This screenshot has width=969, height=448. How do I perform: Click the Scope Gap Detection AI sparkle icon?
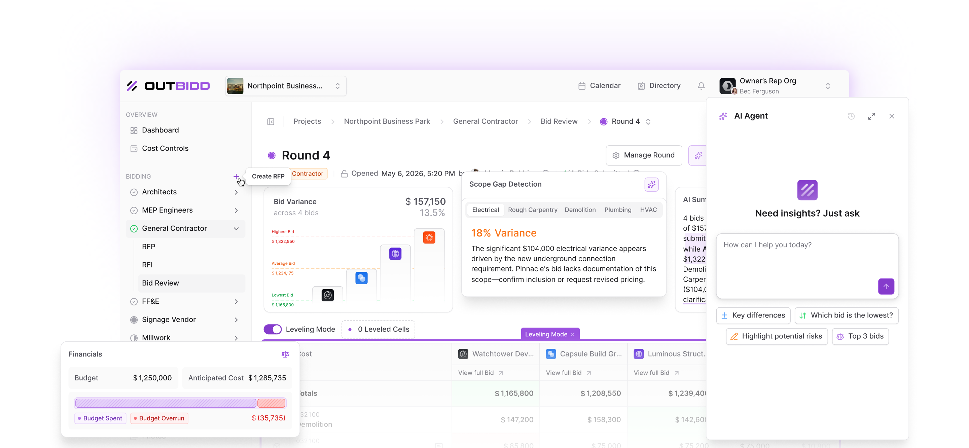[x=651, y=185]
